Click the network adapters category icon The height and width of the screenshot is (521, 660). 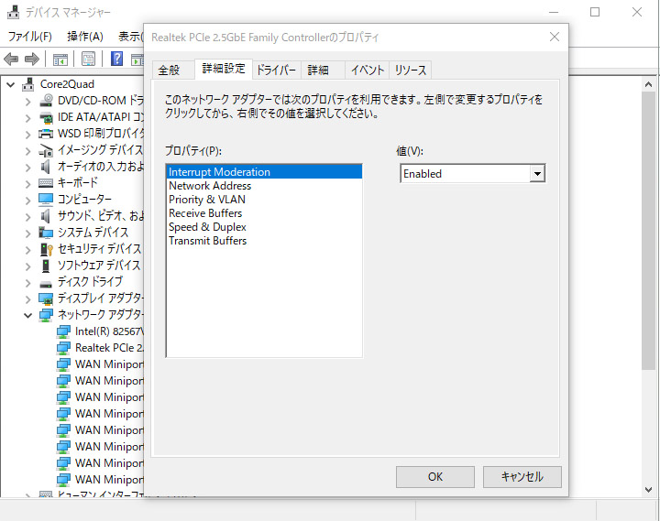tap(46, 315)
